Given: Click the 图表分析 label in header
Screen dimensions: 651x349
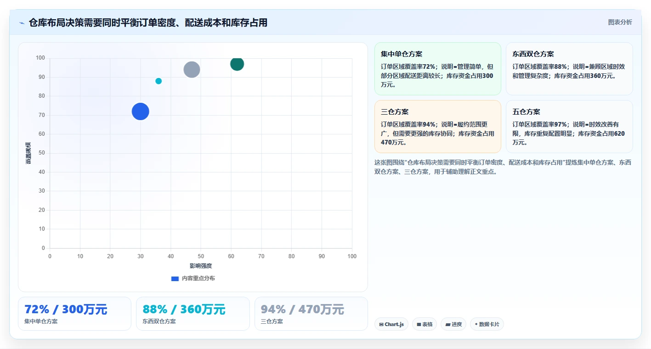Looking at the screenshot, I should click(620, 22).
